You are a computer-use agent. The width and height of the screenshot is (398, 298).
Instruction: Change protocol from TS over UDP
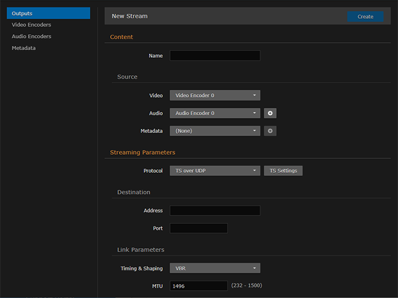pos(215,170)
